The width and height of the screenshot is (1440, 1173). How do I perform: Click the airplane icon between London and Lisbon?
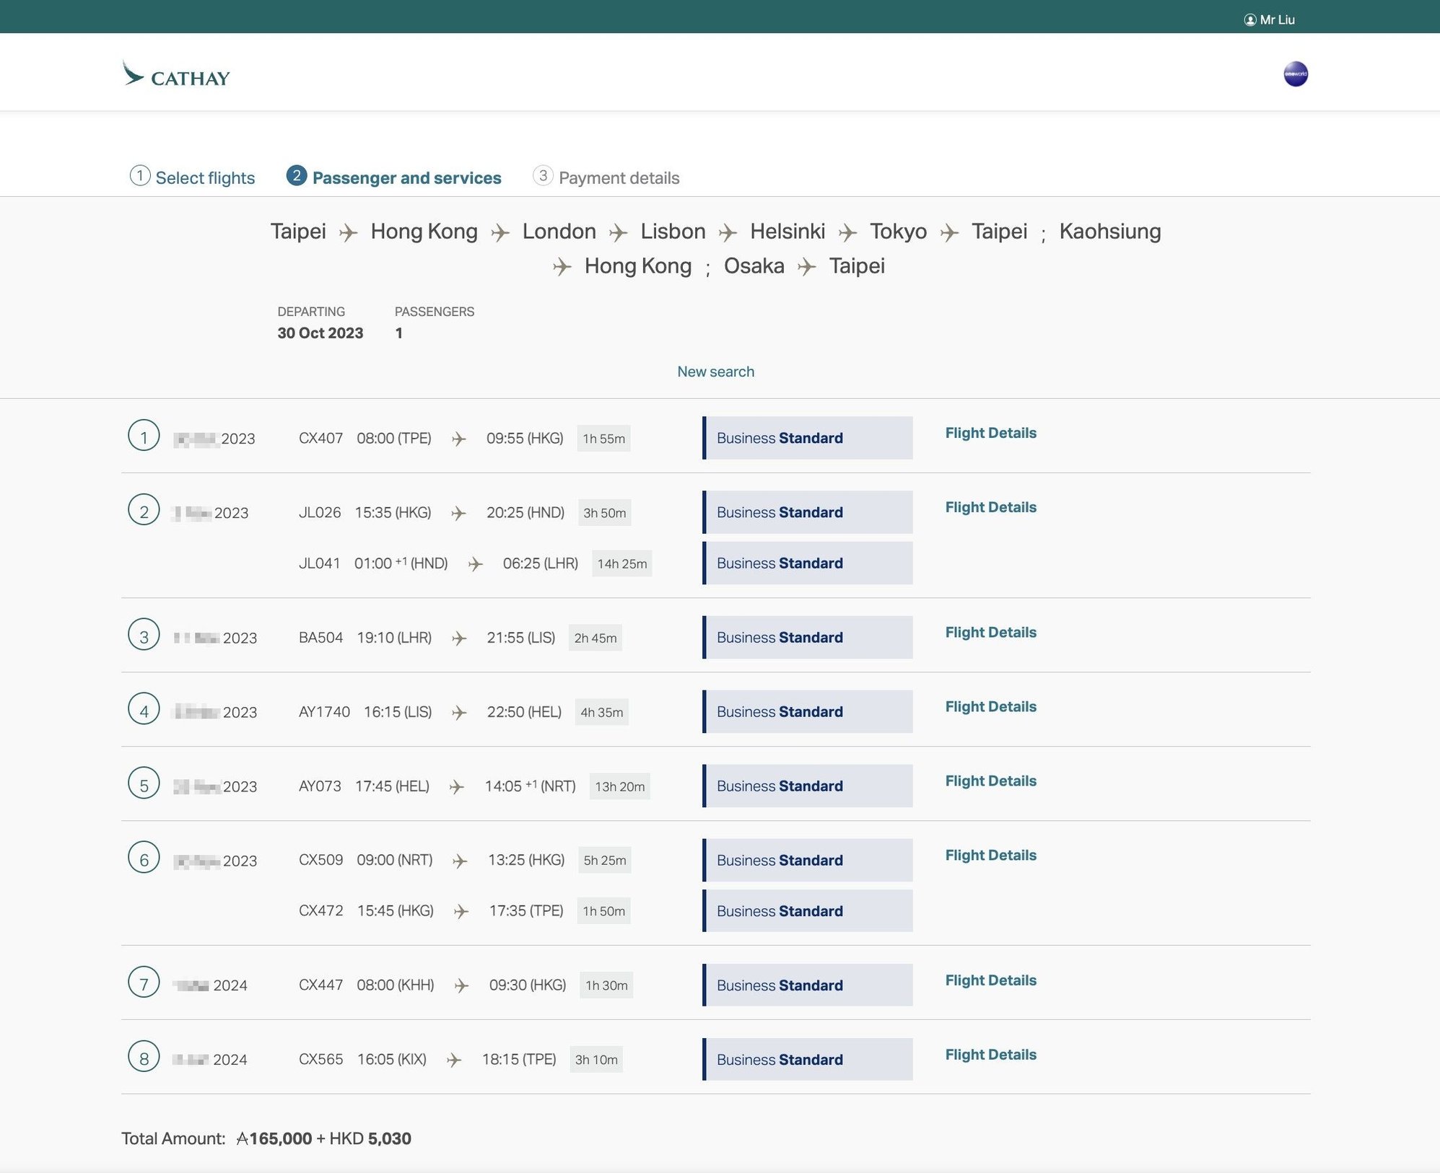(618, 232)
